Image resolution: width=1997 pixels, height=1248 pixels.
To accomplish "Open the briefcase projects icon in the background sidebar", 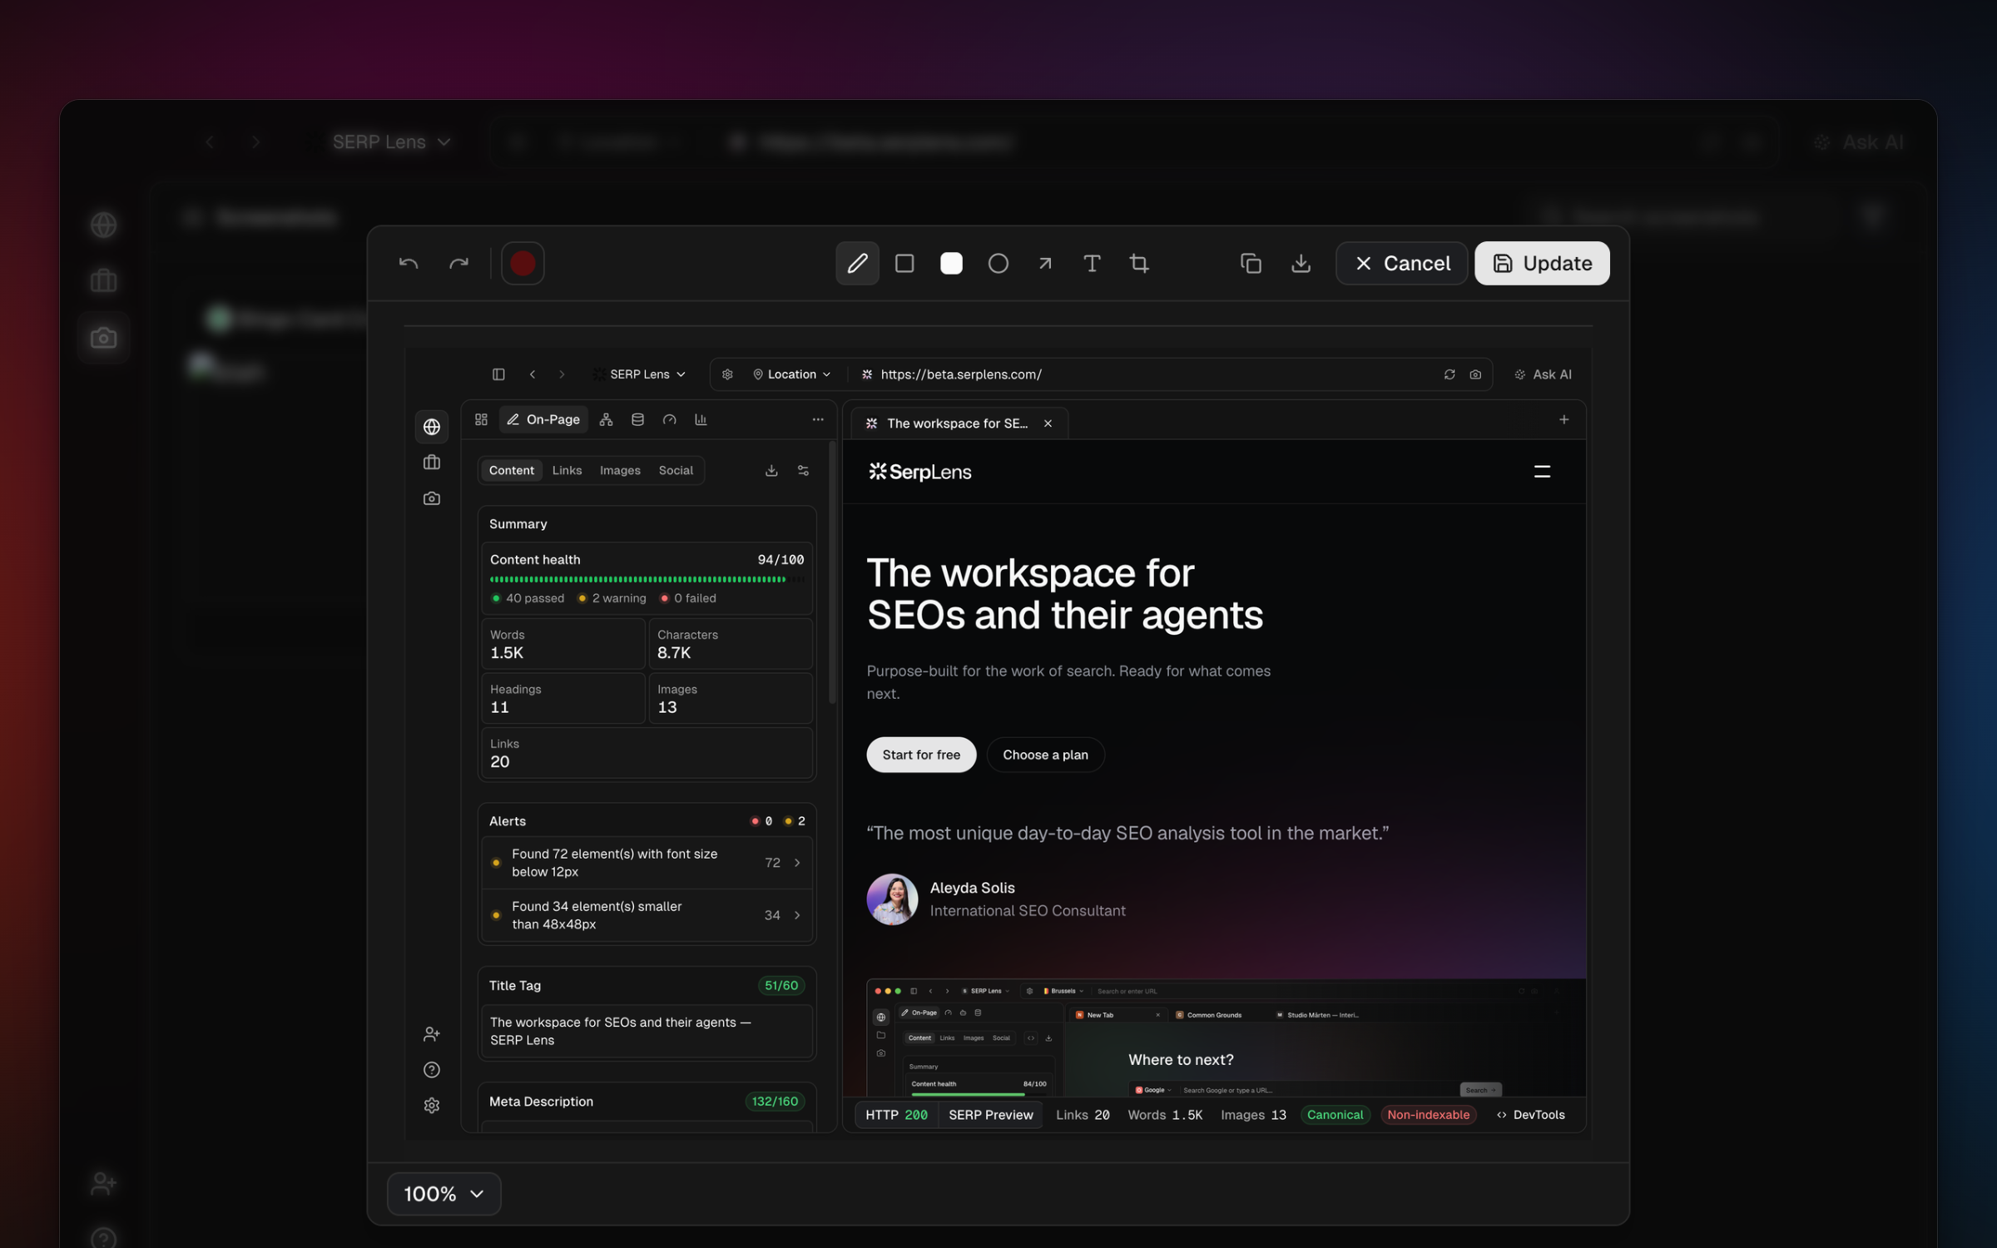I will (103, 280).
